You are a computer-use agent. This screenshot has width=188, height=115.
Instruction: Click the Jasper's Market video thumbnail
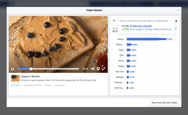(x=15, y=78)
